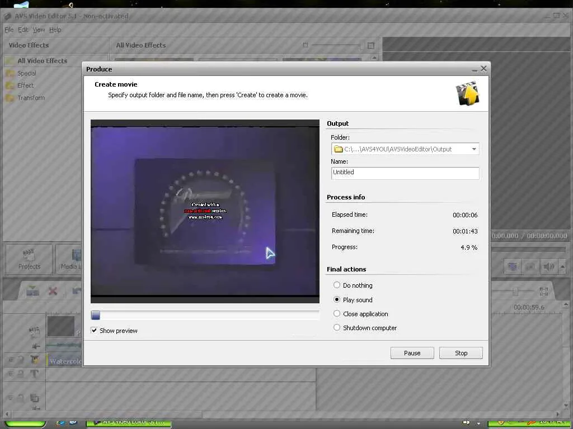Click the system tray clock
573x429 pixels.
coord(552,422)
